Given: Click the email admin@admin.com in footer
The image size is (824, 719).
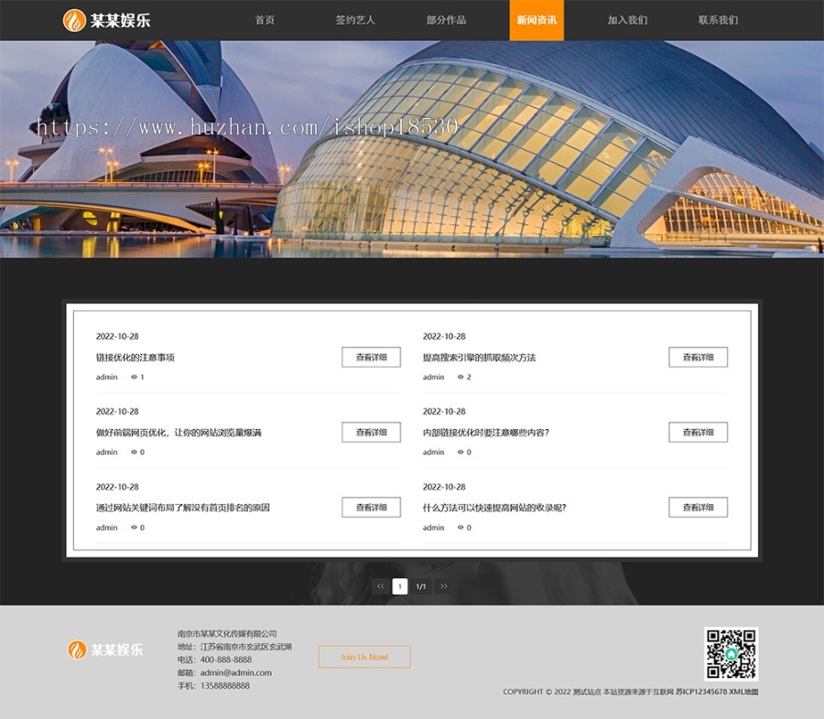Looking at the screenshot, I should (x=236, y=672).
